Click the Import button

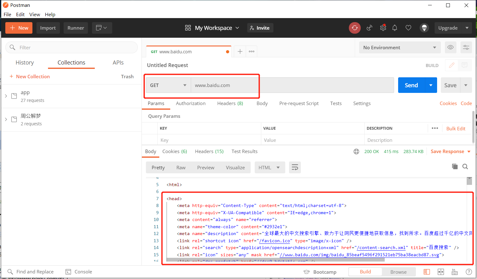tap(48, 28)
